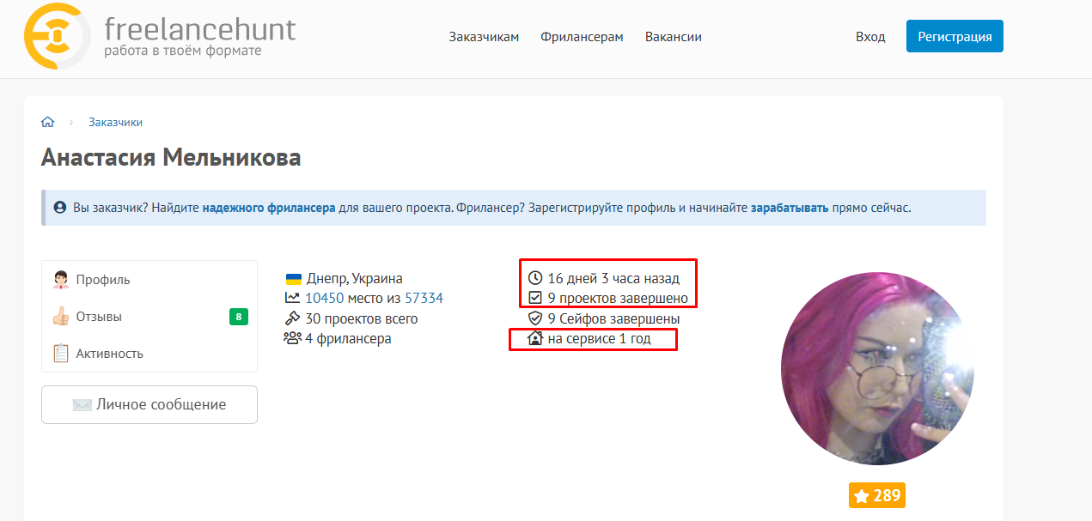Go to Вакансии page
The image size is (1092, 521).
[673, 37]
